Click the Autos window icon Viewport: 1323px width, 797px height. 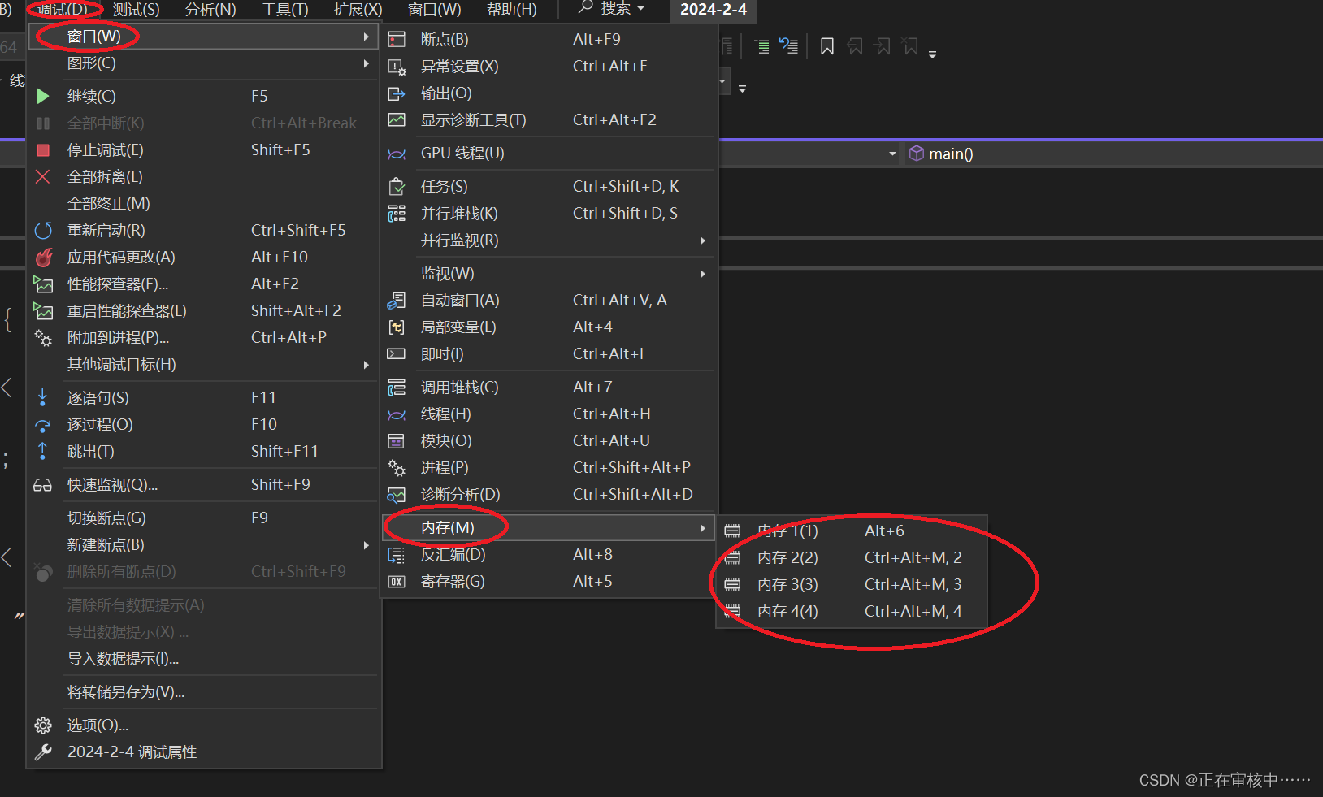[x=397, y=301]
